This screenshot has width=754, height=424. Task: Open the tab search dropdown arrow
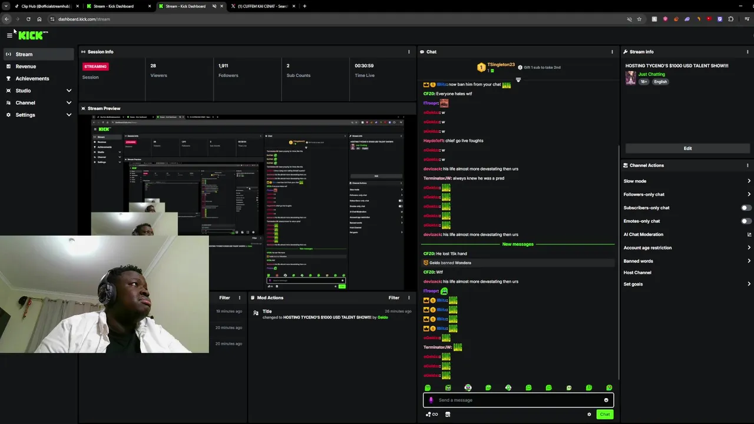[x=6, y=6]
